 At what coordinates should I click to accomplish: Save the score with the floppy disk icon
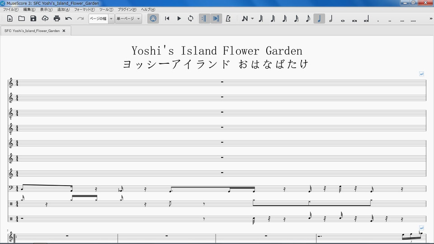click(x=33, y=19)
